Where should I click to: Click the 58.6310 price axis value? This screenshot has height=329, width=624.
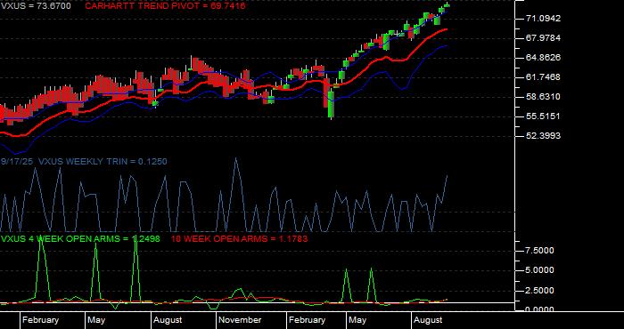543,96
